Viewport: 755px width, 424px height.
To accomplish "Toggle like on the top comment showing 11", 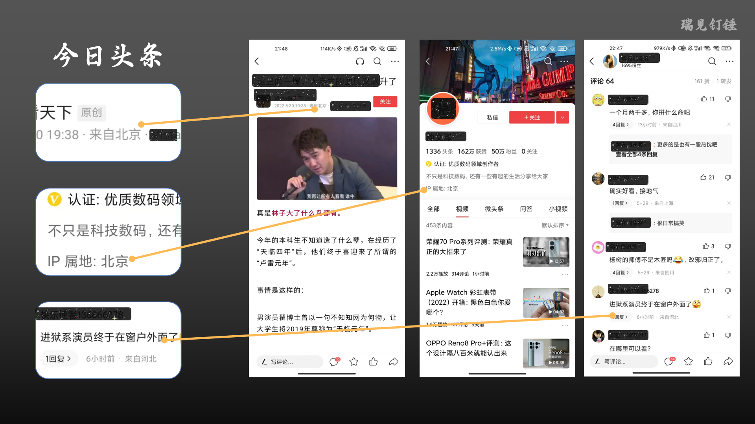I will [703, 99].
